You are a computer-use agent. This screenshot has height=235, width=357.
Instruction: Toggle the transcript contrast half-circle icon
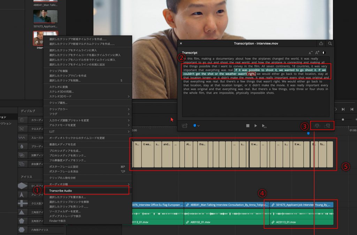(324, 53)
